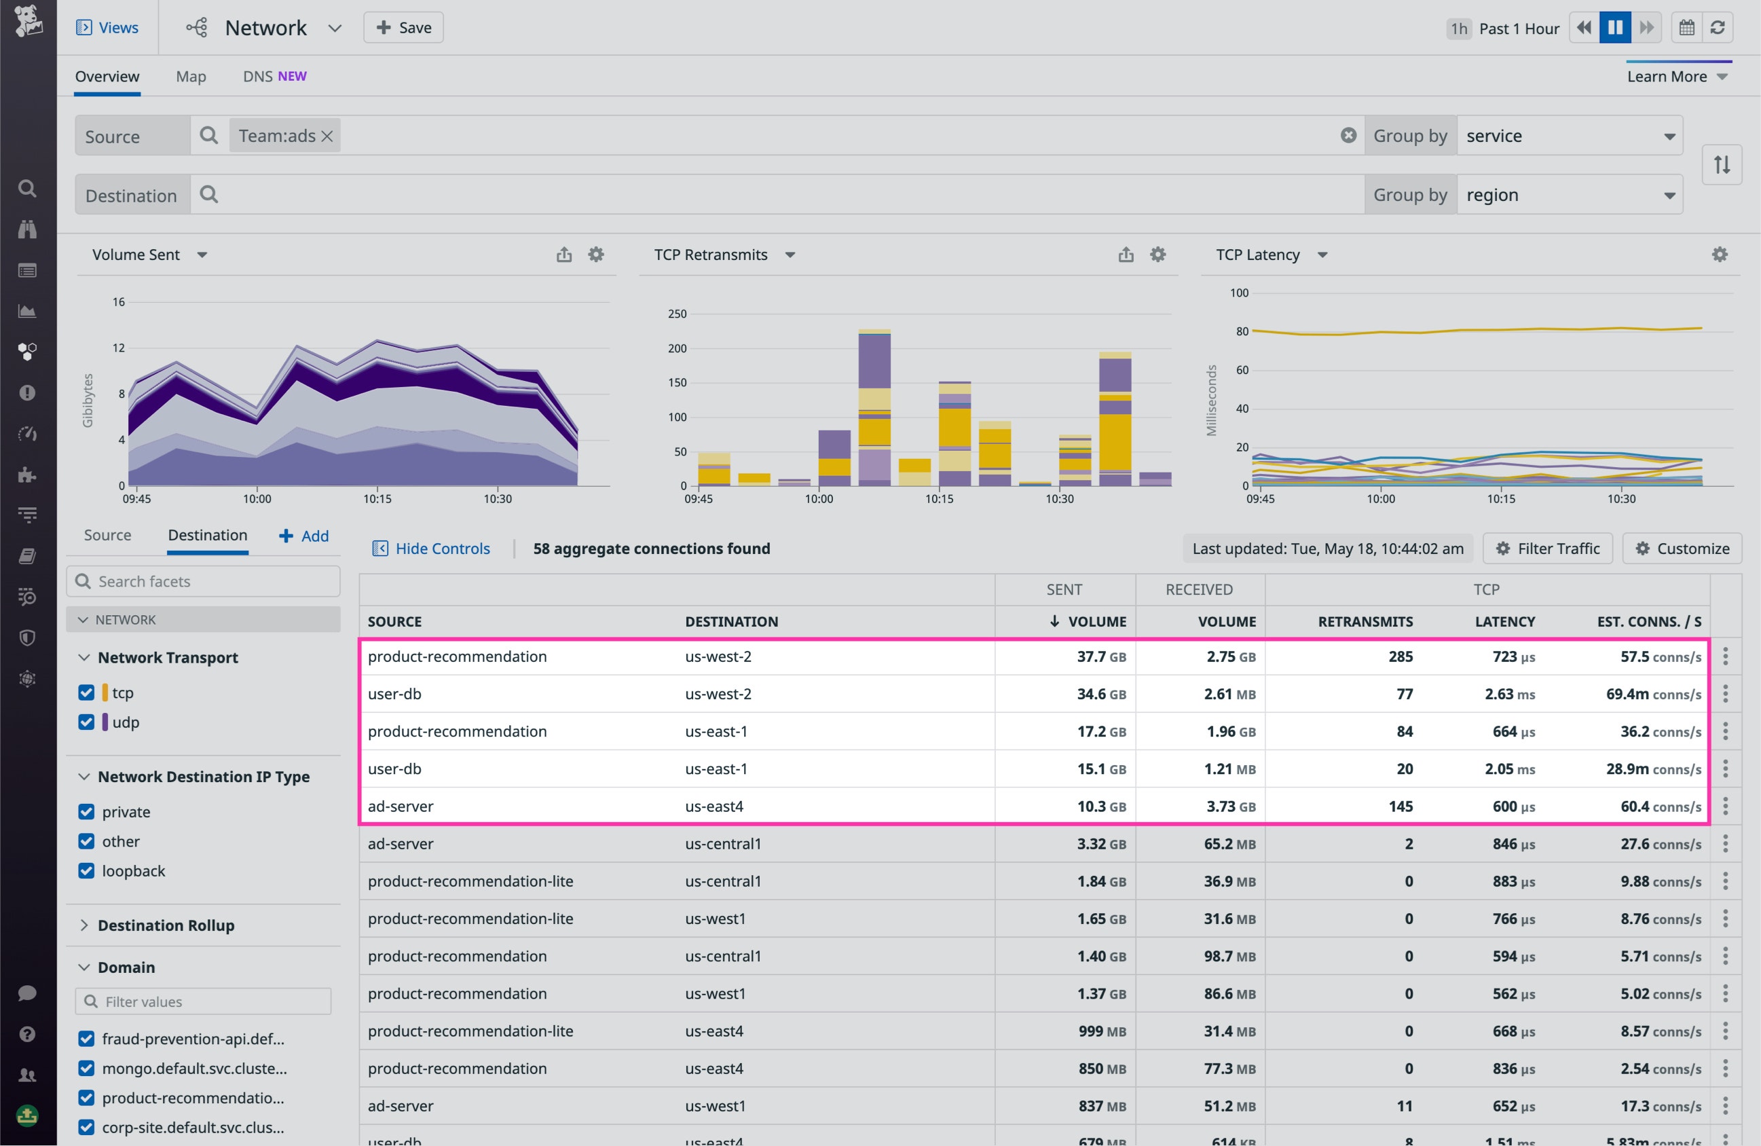The image size is (1761, 1146).
Task: Click the export icon on the Volume Sent chart
Action: pos(565,254)
